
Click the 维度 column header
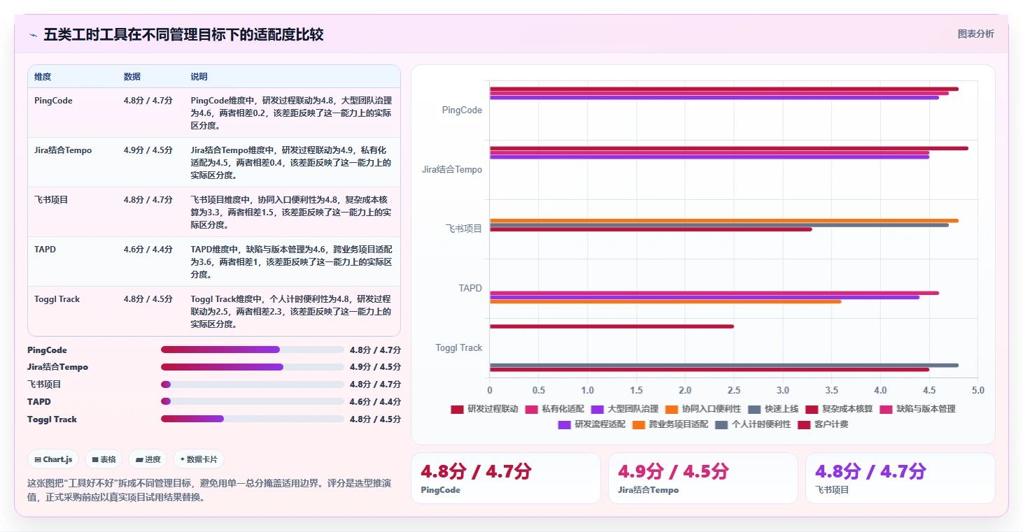pyautogui.click(x=43, y=77)
